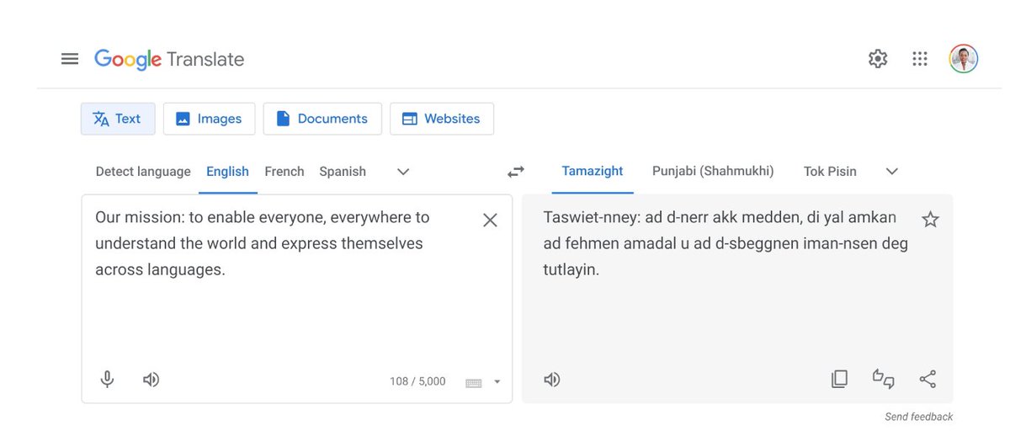Switch to Images translation

tap(209, 119)
